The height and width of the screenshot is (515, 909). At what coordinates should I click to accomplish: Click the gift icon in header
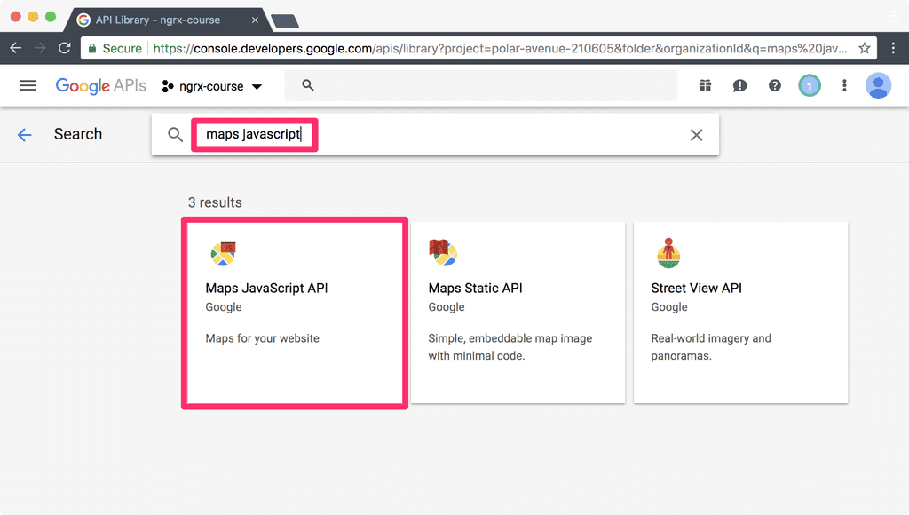pyautogui.click(x=705, y=86)
